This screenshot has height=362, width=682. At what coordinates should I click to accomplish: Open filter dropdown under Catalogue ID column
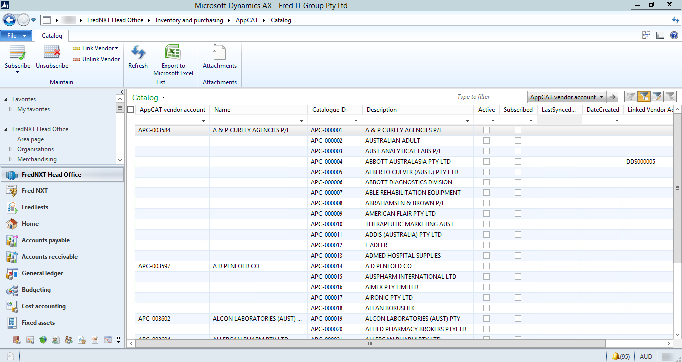356,121
